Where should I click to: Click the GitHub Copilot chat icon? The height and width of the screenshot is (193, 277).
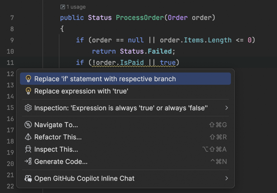28,178
